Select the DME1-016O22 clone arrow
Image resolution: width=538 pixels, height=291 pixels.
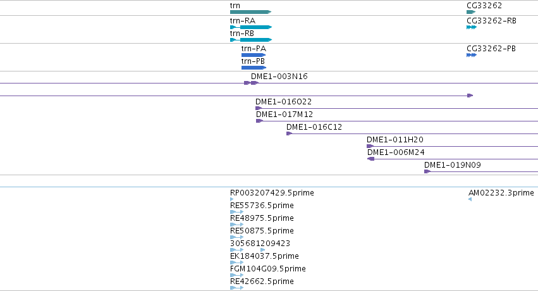(259, 108)
